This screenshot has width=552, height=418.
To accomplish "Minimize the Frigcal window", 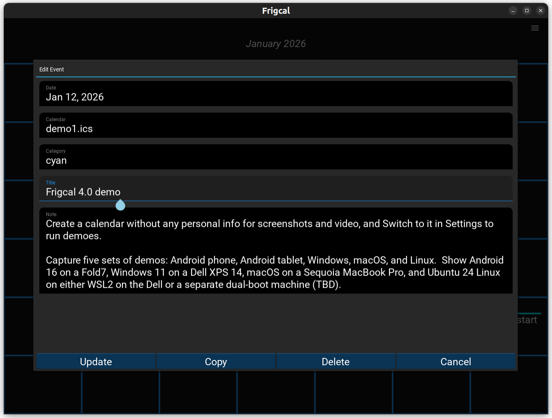I will point(513,11).
